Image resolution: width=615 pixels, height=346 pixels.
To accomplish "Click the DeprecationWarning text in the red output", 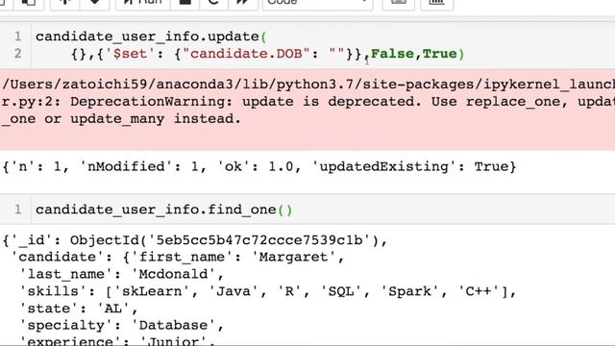I will (151, 102).
